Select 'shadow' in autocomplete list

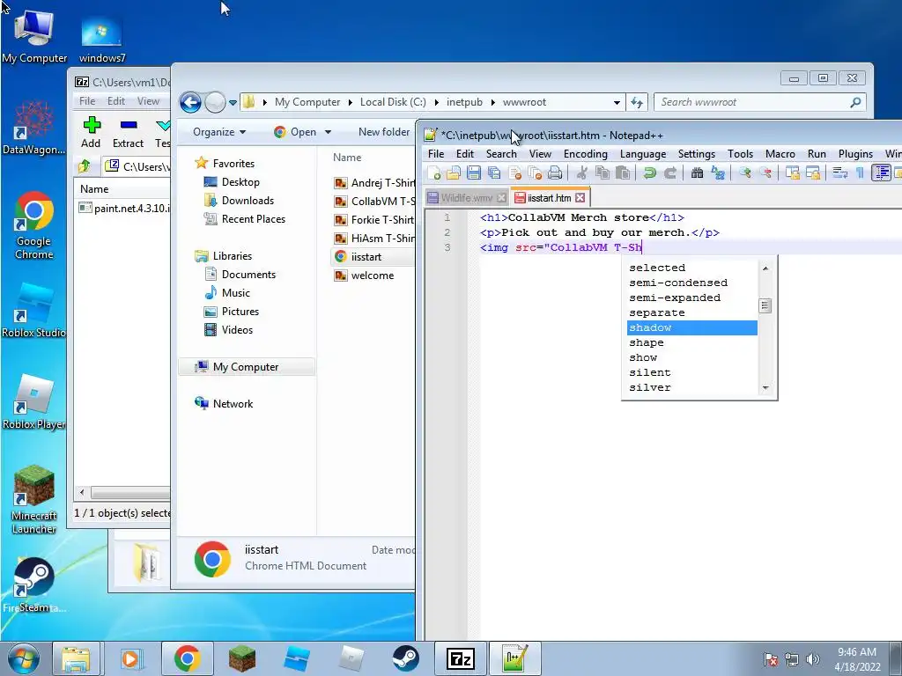(x=692, y=327)
